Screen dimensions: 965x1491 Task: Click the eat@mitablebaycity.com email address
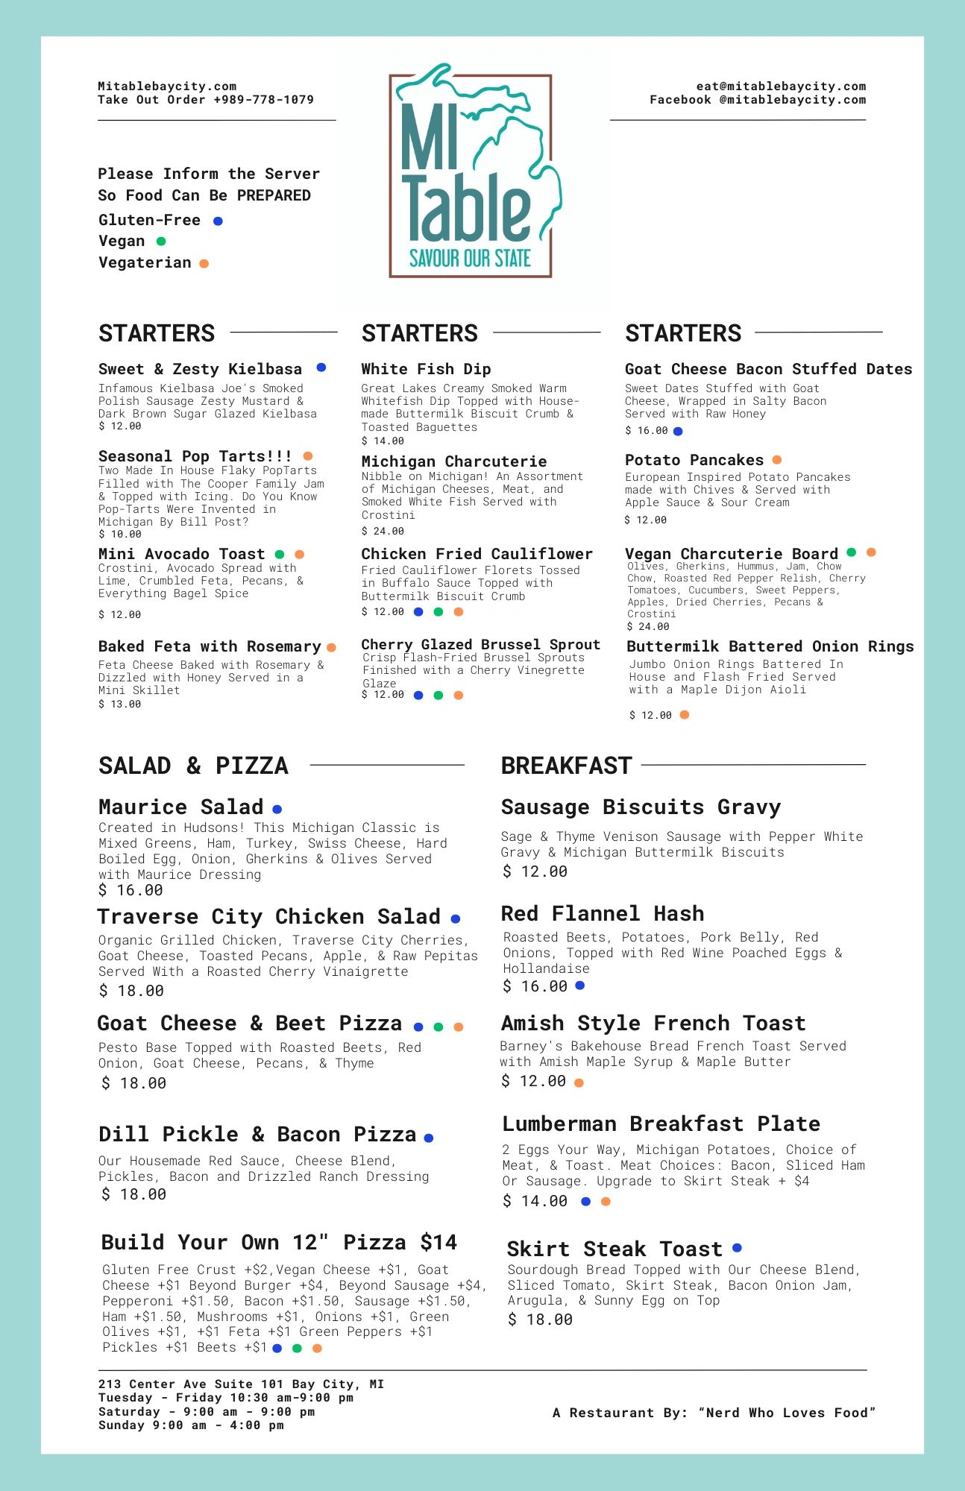[x=781, y=86]
